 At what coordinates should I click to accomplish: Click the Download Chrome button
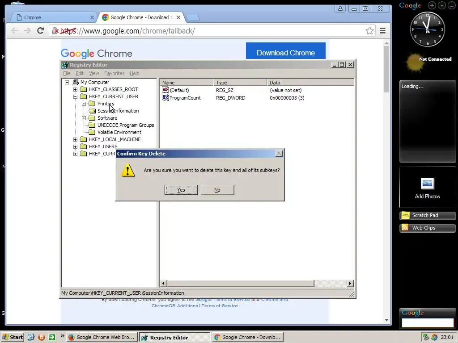[x=286, y=51]
